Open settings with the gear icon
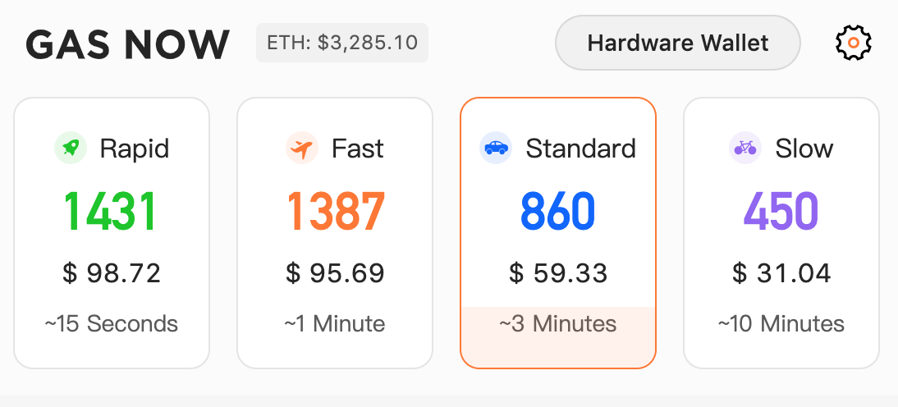Viewport: 898px width, 407px height. point(854,43)
